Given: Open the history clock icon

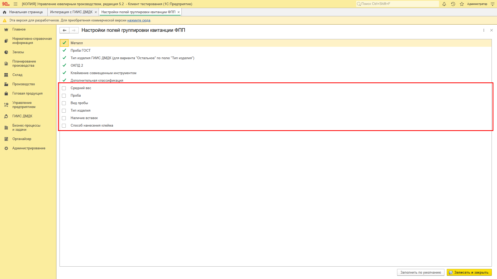Looking at the screenshot, I should click(x=453, y=4).
